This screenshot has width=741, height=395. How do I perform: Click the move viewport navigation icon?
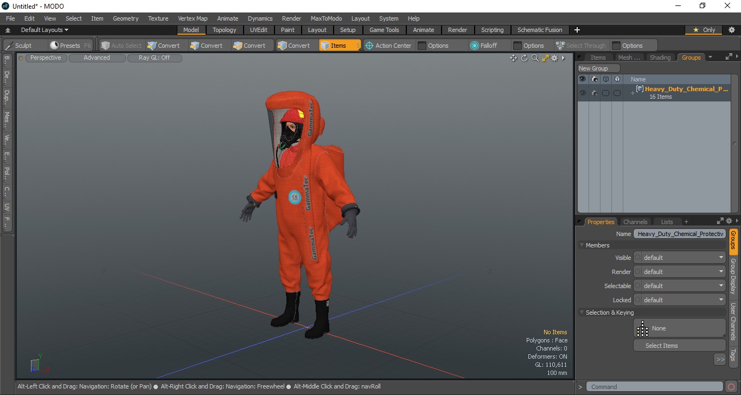point(513,58)
